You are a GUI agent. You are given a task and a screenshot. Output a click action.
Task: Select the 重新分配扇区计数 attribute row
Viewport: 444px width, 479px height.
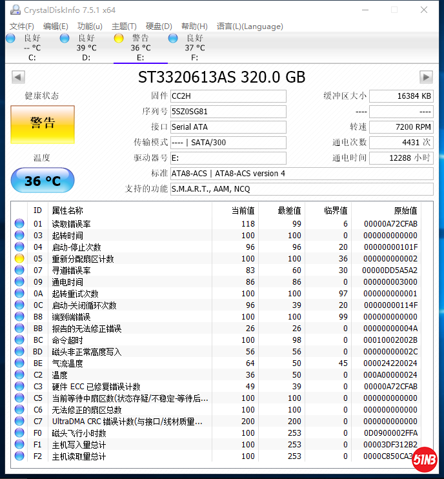pos(83,259)
